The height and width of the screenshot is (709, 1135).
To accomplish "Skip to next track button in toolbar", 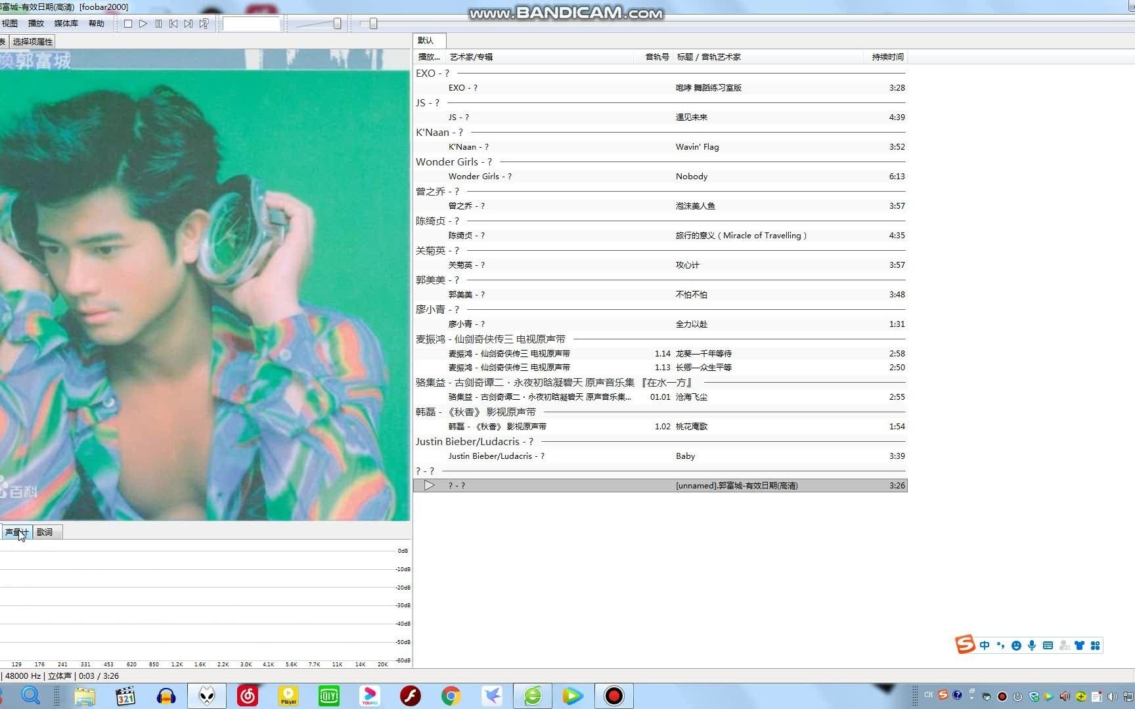I will pyautogui.click(x=189, y=24).
